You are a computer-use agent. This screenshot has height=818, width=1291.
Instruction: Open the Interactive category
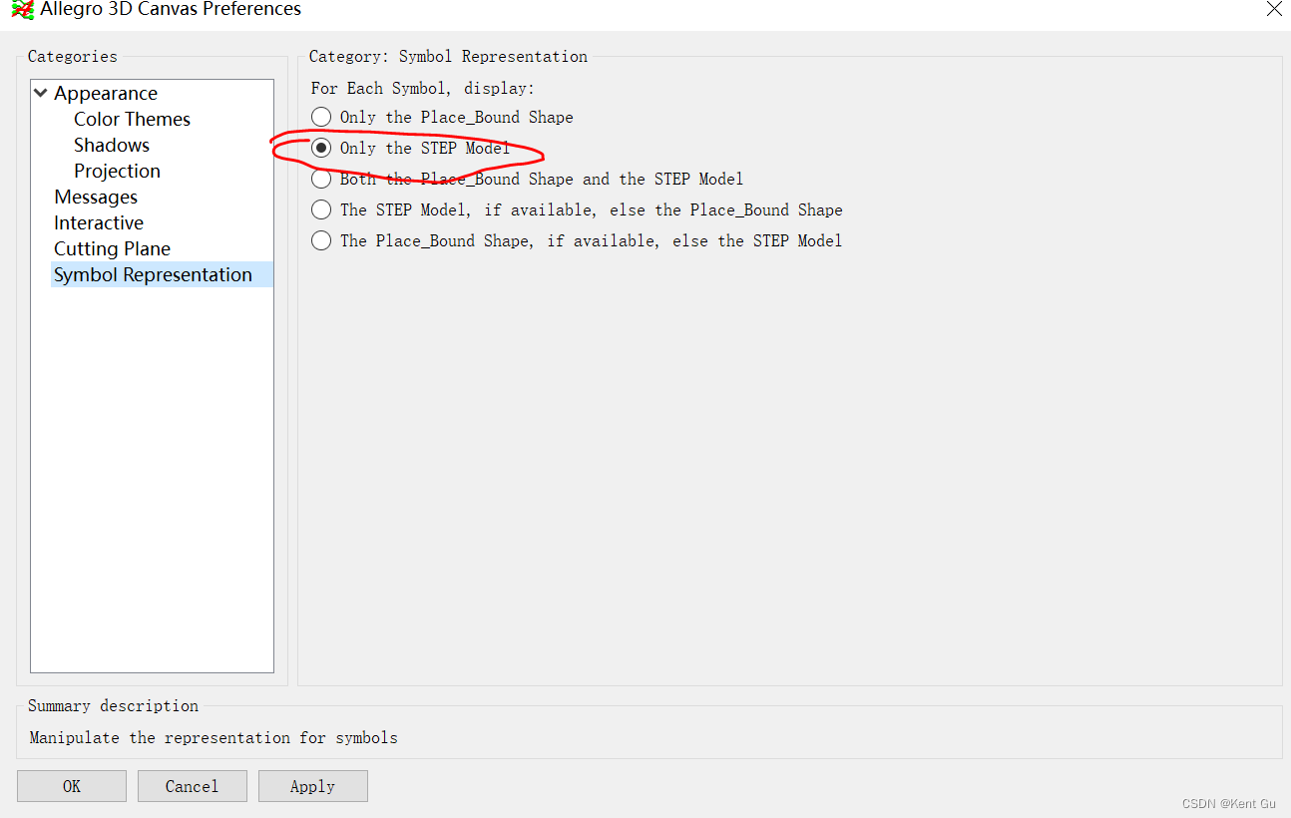(x=99, y=222)
